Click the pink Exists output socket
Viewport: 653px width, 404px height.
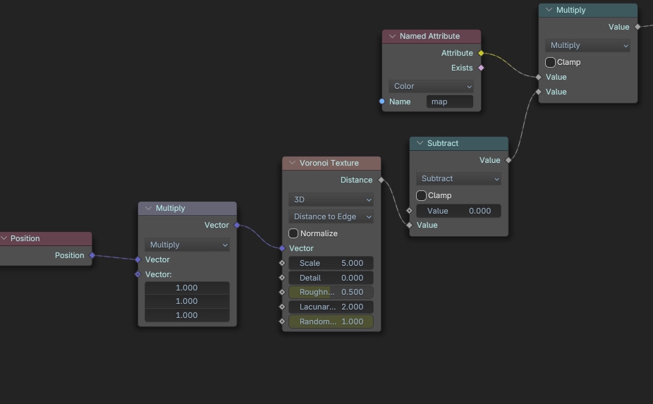(x=481, y=68)
